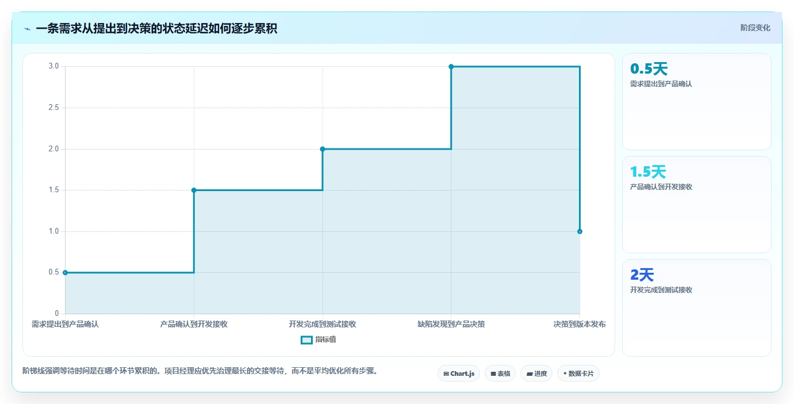The image size is (794, 404).
Task: Click the x-axis label 需求提出到产品确认
Action: [65, 325]
